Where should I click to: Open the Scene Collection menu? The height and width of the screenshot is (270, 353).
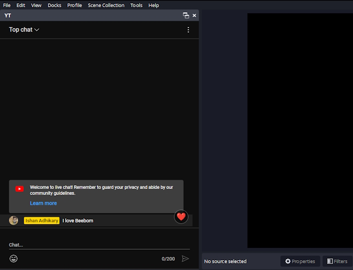point(106,5)
